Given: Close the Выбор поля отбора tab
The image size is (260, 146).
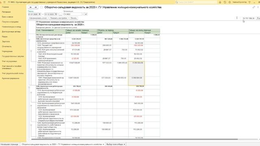Looking at the screenshot, I should click(124, 144).
